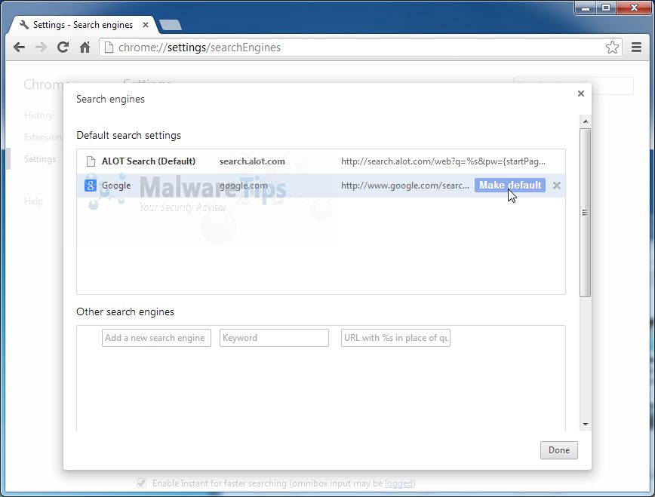Click the address bar URL
Screen dimensions: 655x497
point(199,48)
